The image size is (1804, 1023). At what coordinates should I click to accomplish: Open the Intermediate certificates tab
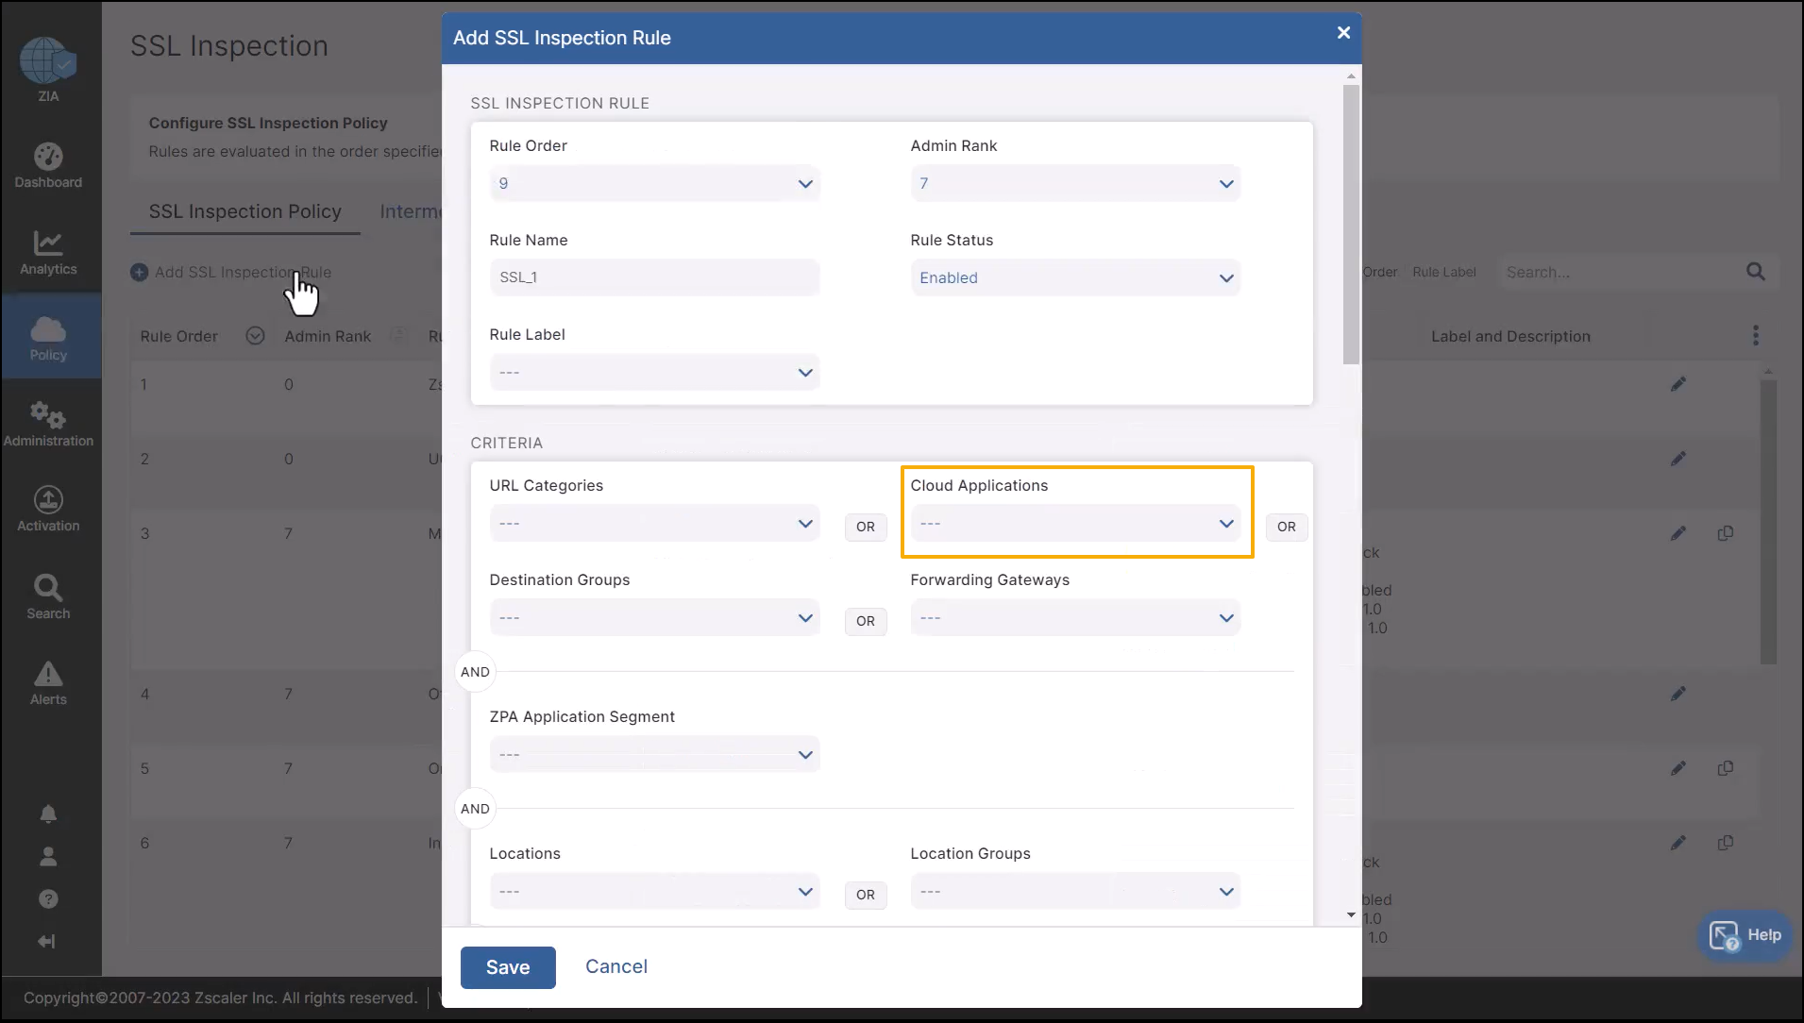click(413, 211)
